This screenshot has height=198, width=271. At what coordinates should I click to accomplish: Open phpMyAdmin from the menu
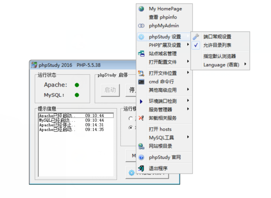pyautogui.click(x=164, y=26)
